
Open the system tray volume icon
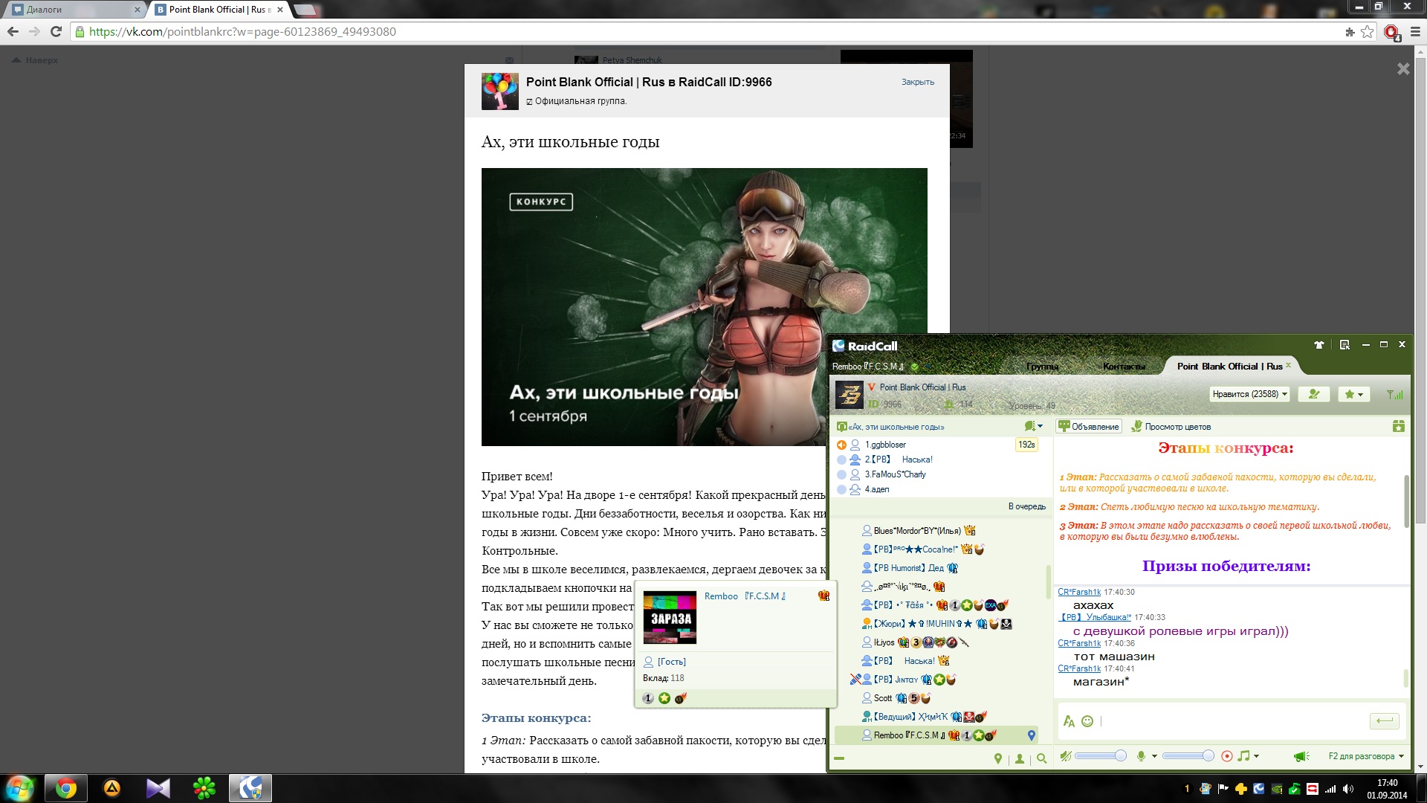[x=1348, y=790]
